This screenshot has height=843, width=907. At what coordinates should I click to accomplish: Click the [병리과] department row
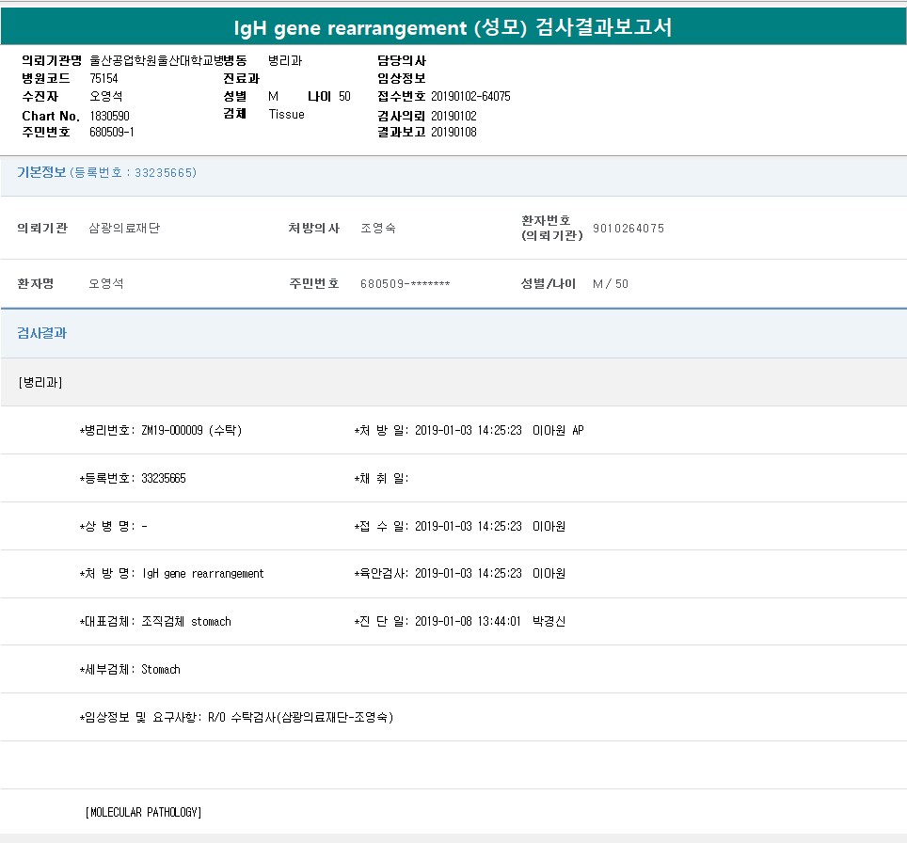pyautogui.click(x=40, y=382)
